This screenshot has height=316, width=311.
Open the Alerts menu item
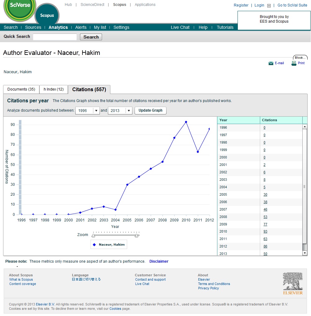(x=81, y=27)
